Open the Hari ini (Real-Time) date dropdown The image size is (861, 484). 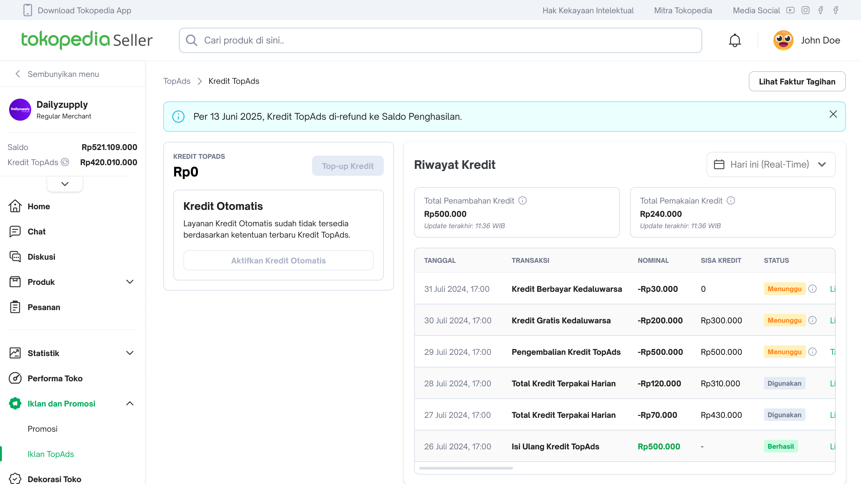click(x=771, y=164)
